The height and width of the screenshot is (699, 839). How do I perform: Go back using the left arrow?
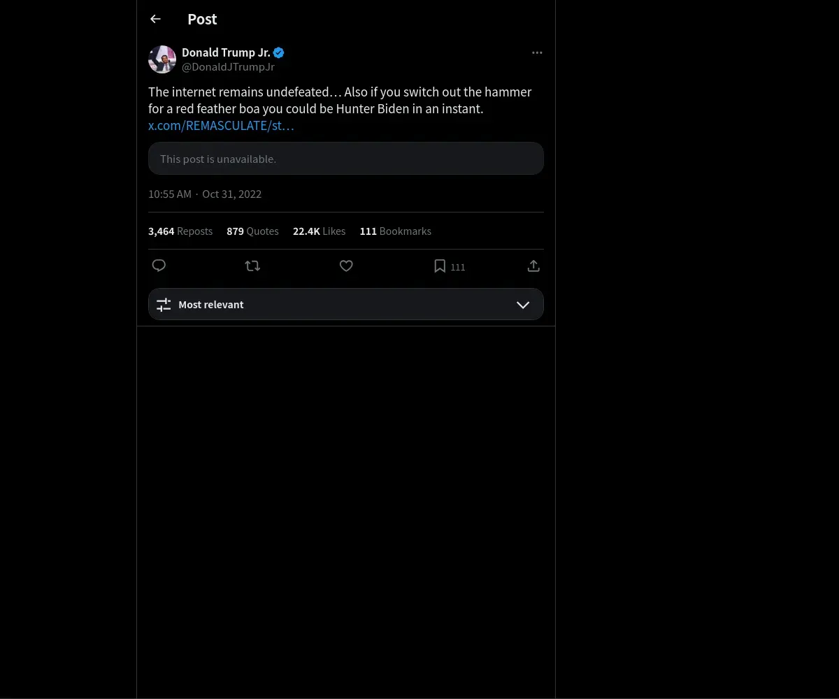pos(155,19)
